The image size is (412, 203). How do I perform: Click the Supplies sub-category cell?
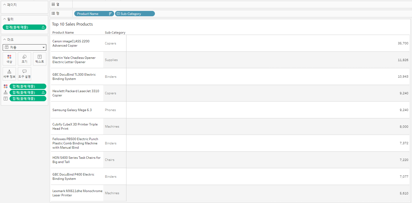tap(111, 60)
